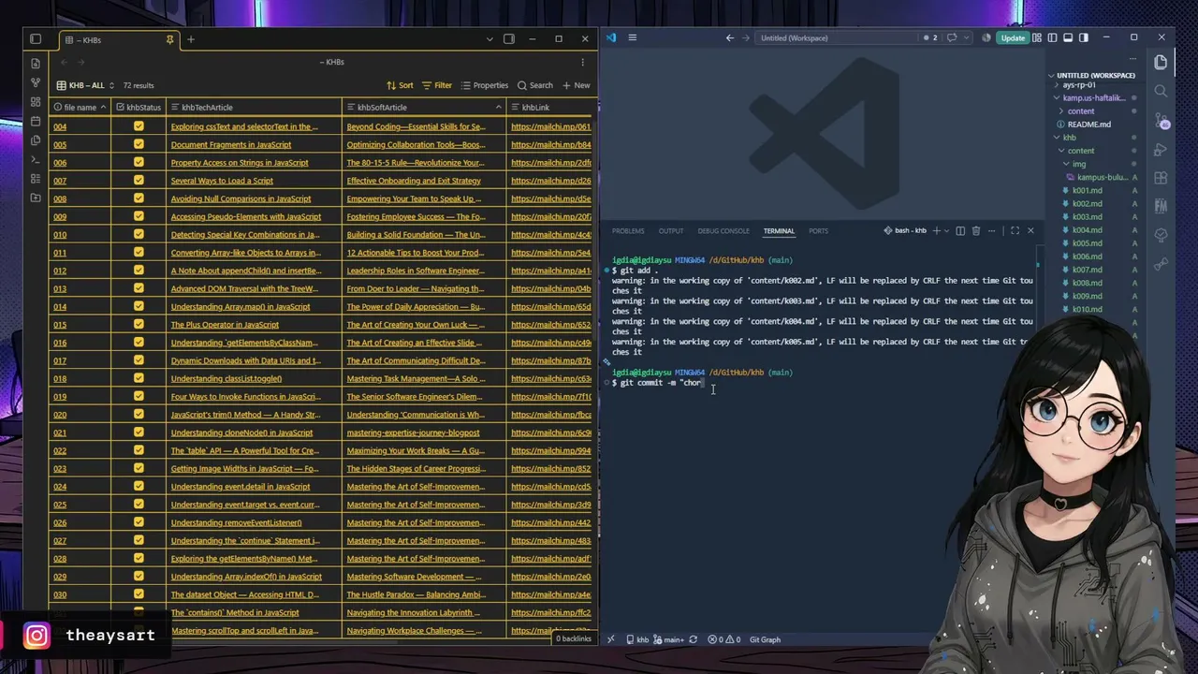Screen dimensions: 1198x674
Task: Click Git Graph in status bar
Action: coord(765,640)
